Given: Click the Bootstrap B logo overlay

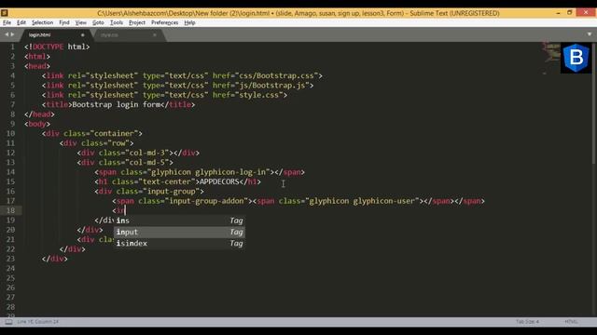Looking at the screenshot, I should (576, 58).
